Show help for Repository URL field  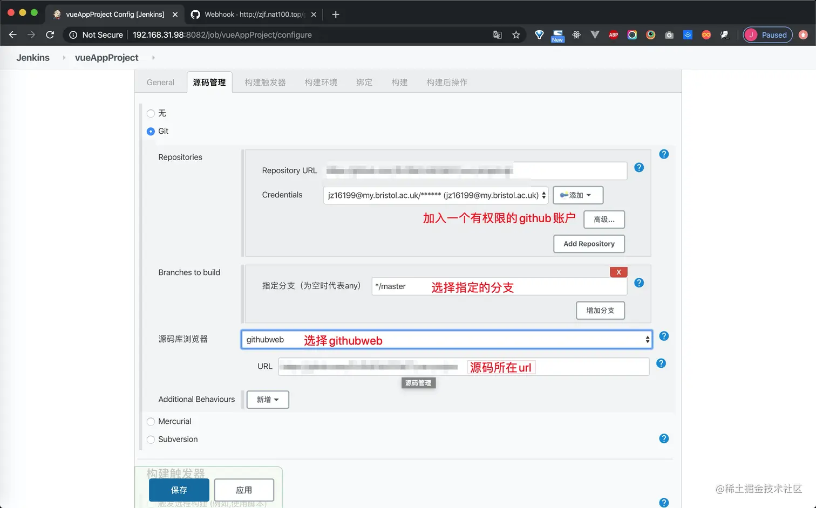(x=639, y=168)
